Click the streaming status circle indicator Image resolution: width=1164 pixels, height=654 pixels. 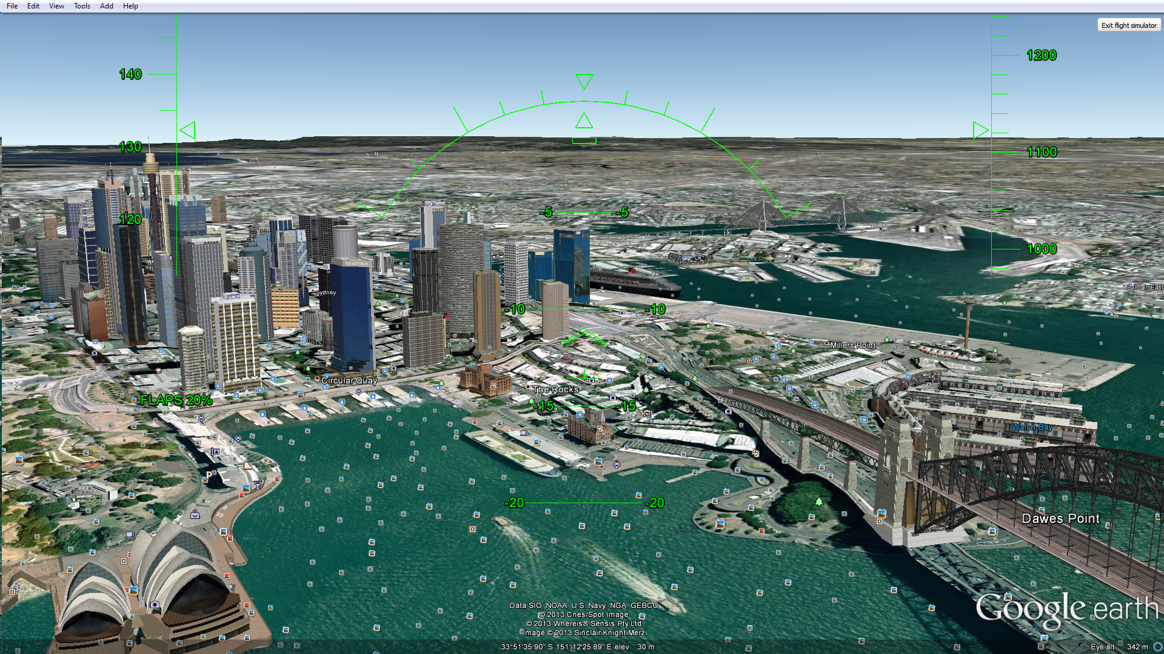1157,647
